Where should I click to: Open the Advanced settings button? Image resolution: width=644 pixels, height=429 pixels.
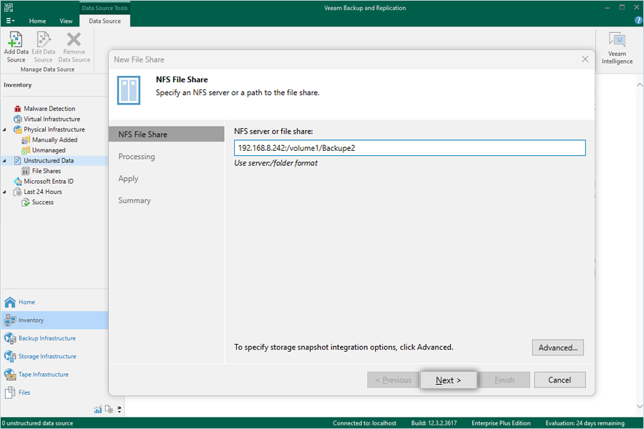(557, 347)
